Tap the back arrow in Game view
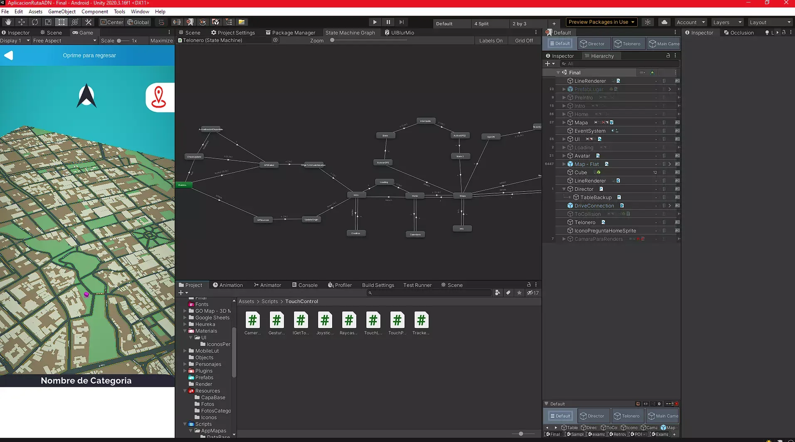The width and height of the screenshot is (795, 442). click(x=9, y=55)
